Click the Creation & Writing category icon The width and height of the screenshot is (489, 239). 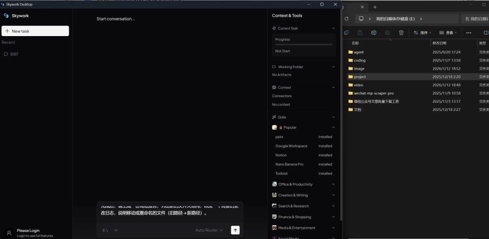(x=274, y=195)
